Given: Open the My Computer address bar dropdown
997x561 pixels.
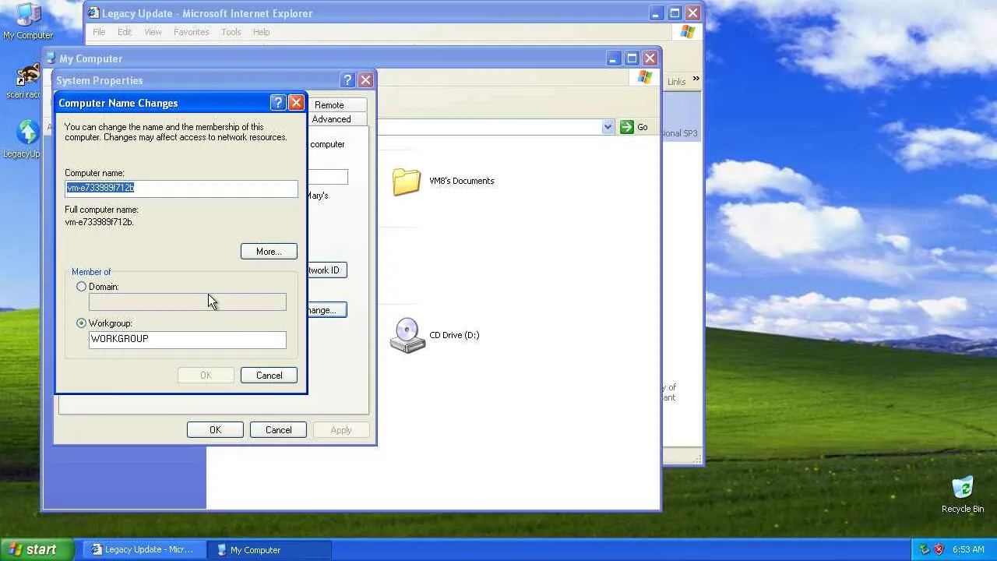Looking at the screenshot, I should pyautogui.click(x=608, y=127).
